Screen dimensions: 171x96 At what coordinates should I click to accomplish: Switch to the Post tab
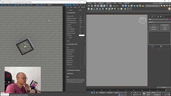click(x=67, y=7)
